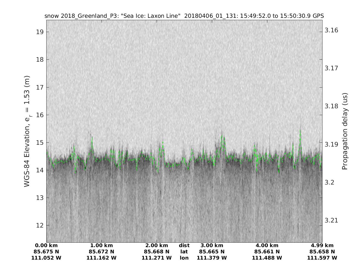Click the "0.00 km" distance label
The image size is (356, 267).
click(x=46, y=245)
